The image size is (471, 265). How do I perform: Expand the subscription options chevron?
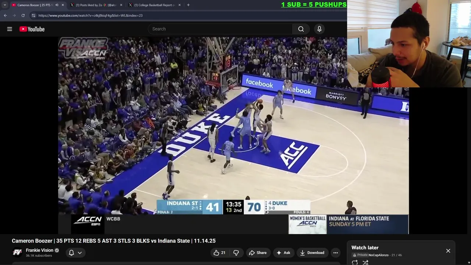[x=79, y=253]
